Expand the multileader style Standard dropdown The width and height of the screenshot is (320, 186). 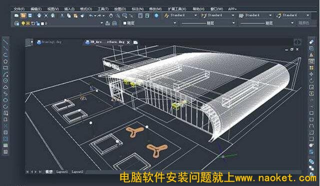(x=307, y=15)
